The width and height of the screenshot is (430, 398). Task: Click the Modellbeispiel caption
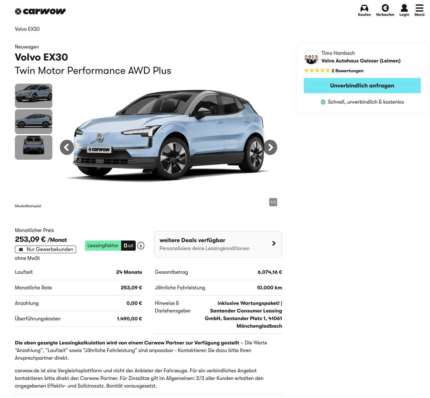(28, 206)
